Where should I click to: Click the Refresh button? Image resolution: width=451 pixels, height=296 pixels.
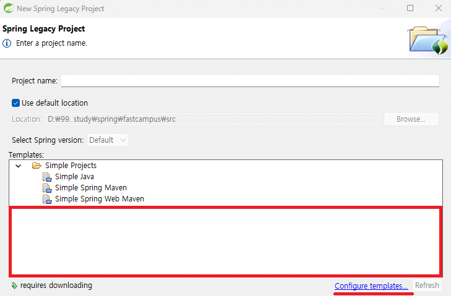tap(427, 285)
